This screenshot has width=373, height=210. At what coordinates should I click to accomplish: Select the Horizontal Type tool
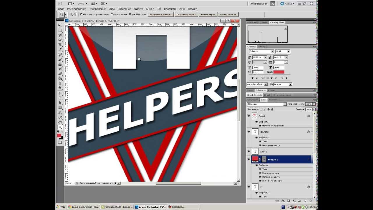[x=60, y=98]
